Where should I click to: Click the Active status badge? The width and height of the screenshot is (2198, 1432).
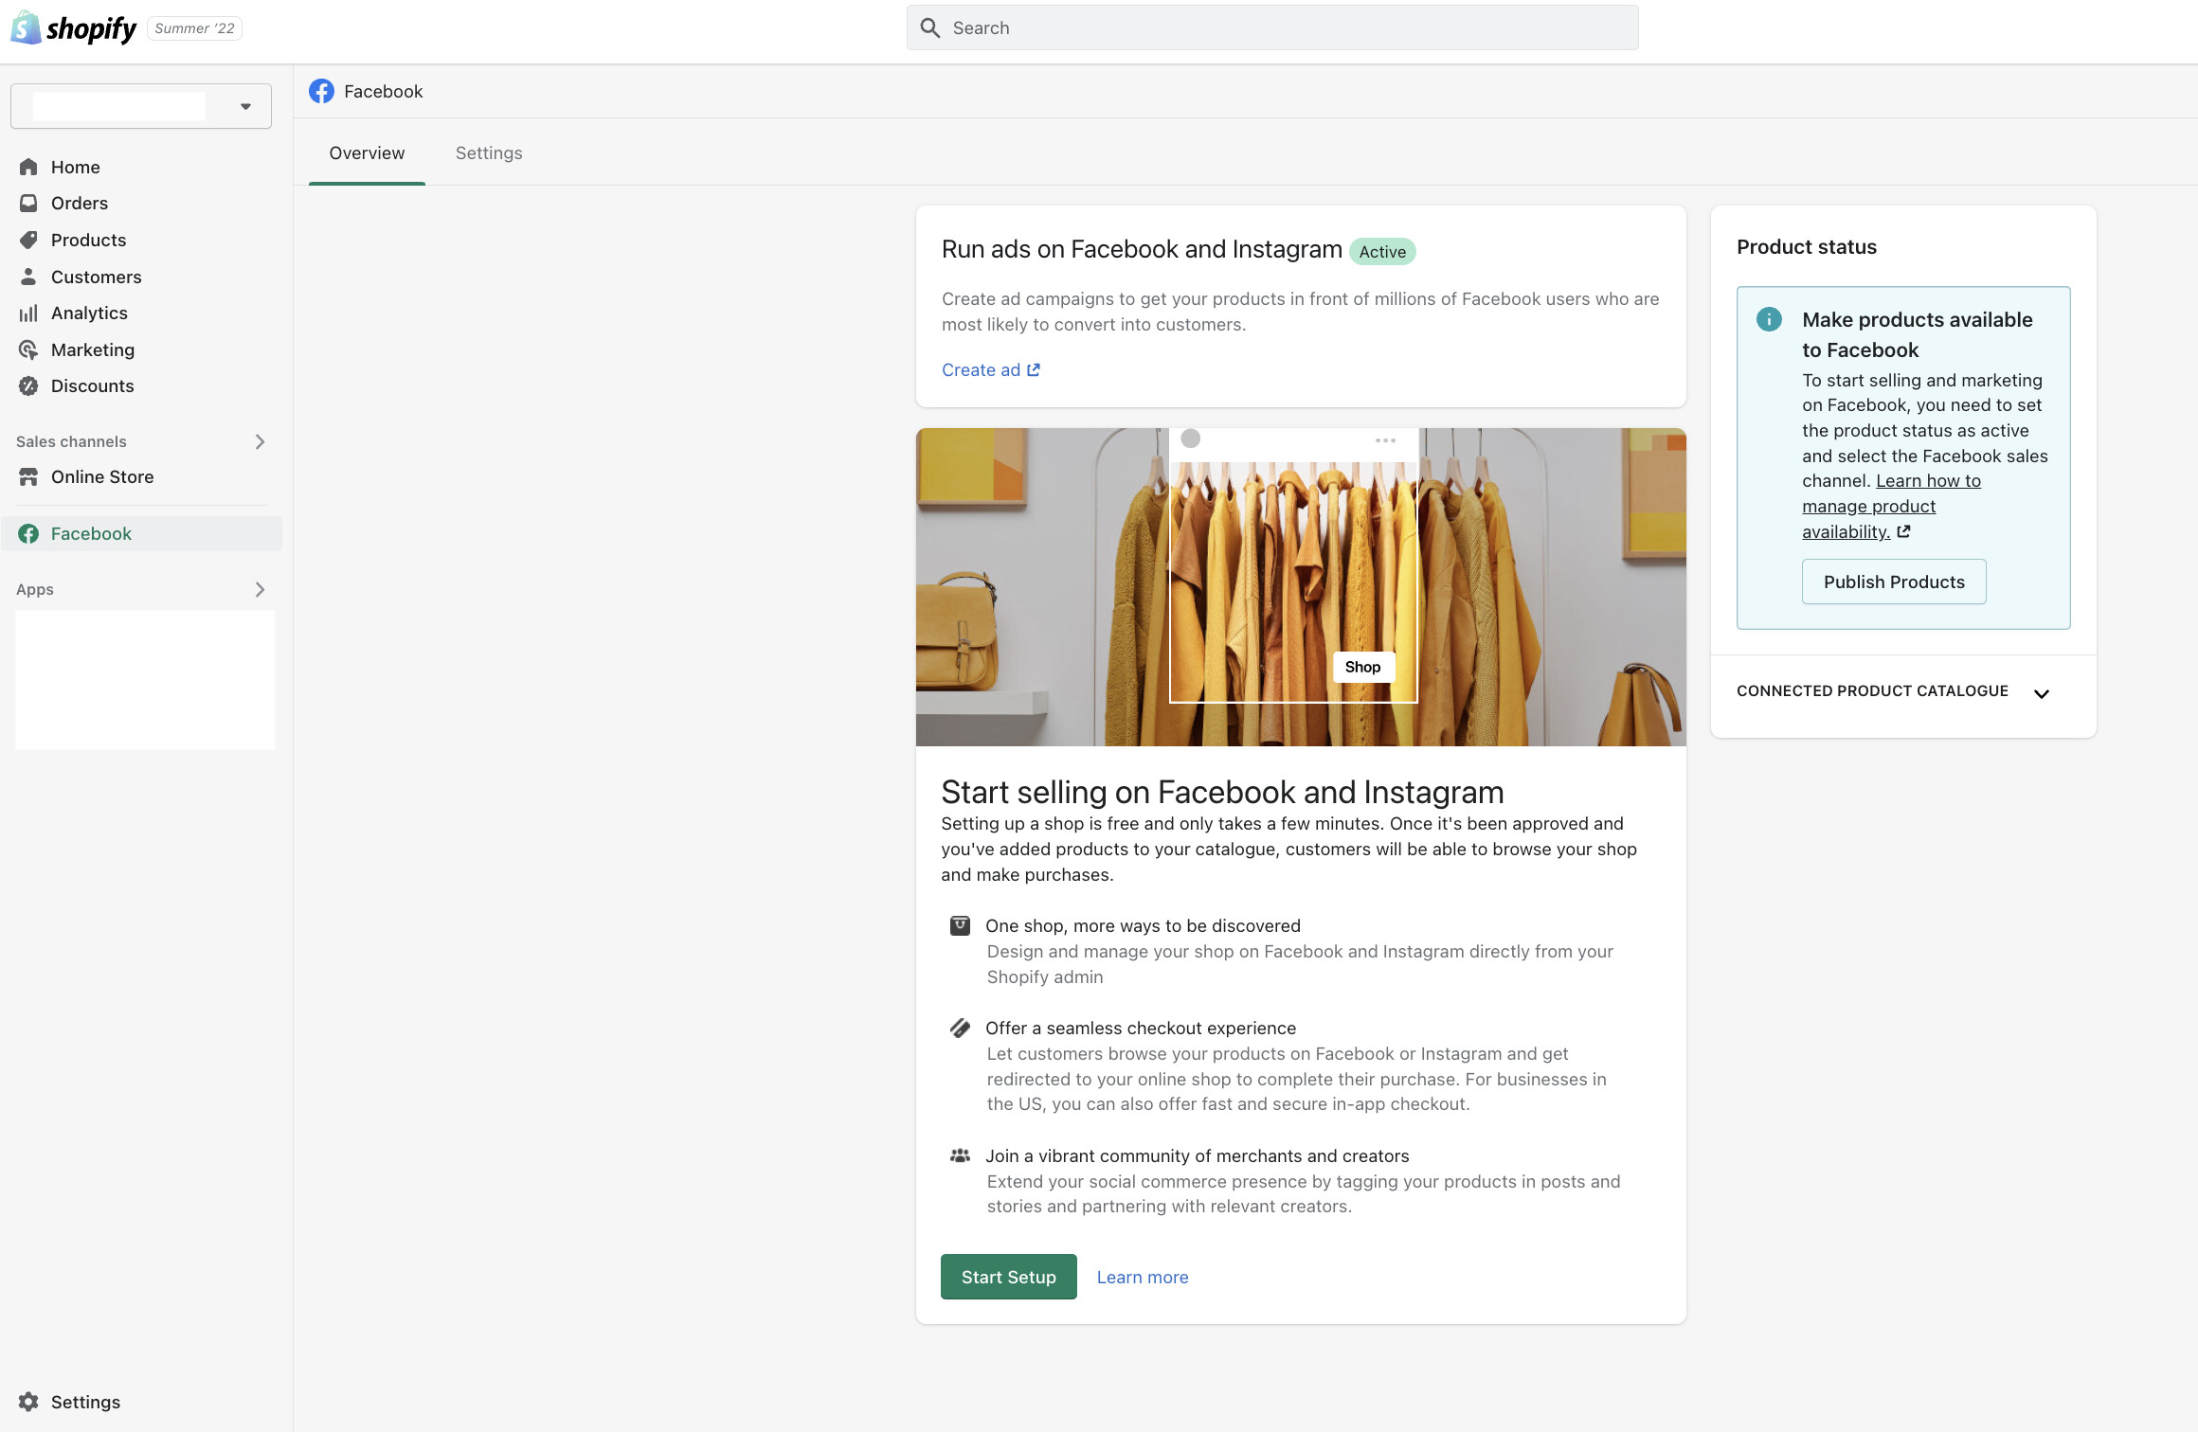[x=1382, y=252]
